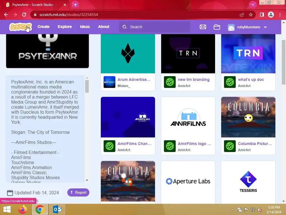
Task: Bookmark the page with star icon
Action: click(251, 15)
